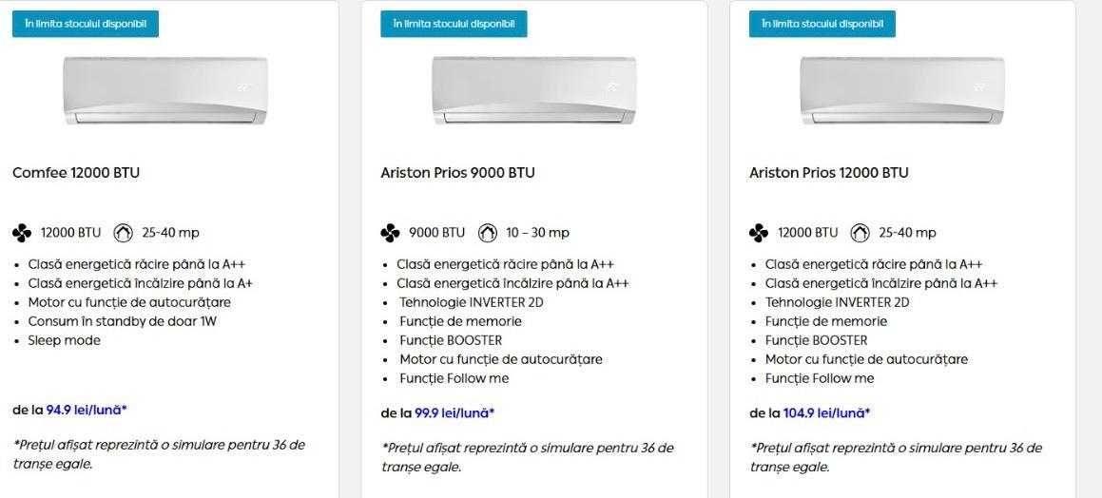Open the Comfee 12000 BTU product image

tap(165, 90)
